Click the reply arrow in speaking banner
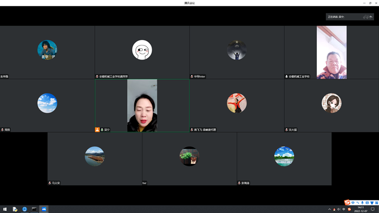The width and height of the screenshot is (379, 213). point(371,17)
